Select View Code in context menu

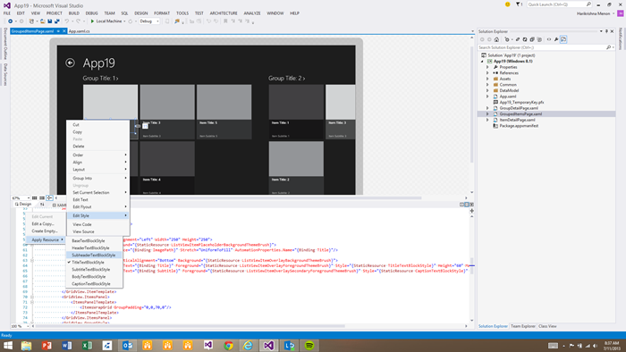(x=82, y=224)
